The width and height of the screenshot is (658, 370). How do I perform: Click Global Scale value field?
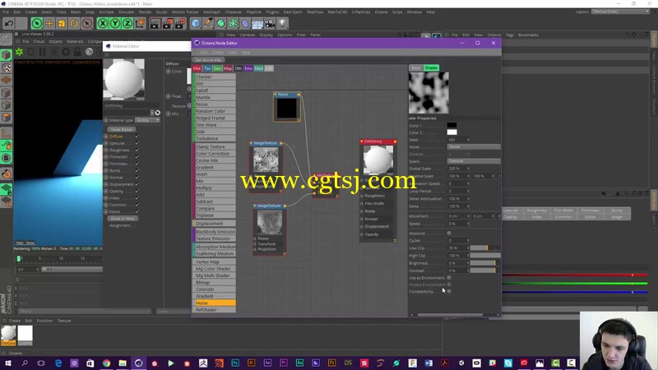(x=457, y=169)
